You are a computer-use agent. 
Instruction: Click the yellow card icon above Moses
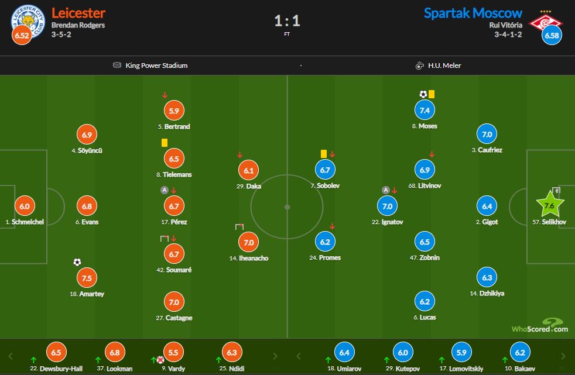[x=432, y=94]
